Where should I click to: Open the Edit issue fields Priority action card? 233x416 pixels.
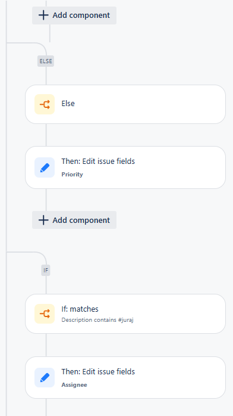click(125, 167)
